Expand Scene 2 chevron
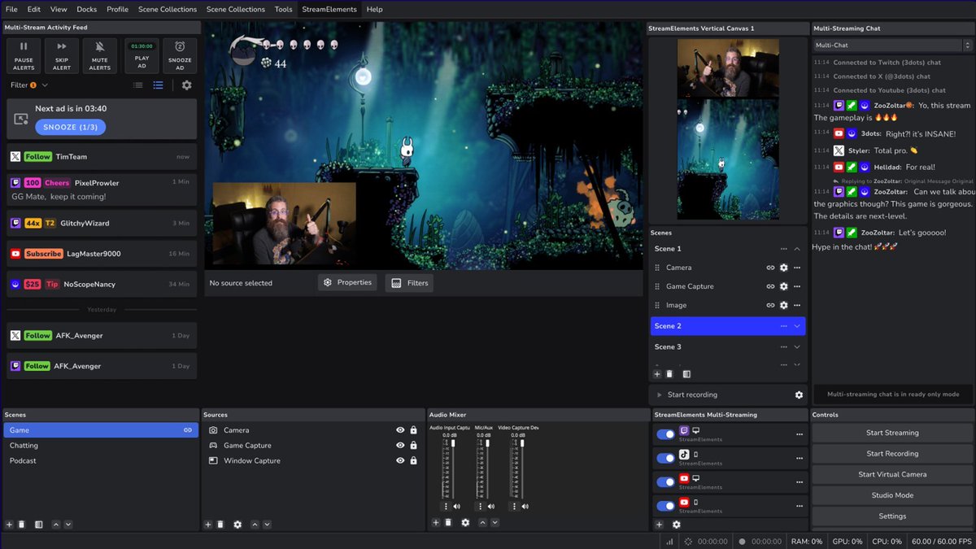 797,326
